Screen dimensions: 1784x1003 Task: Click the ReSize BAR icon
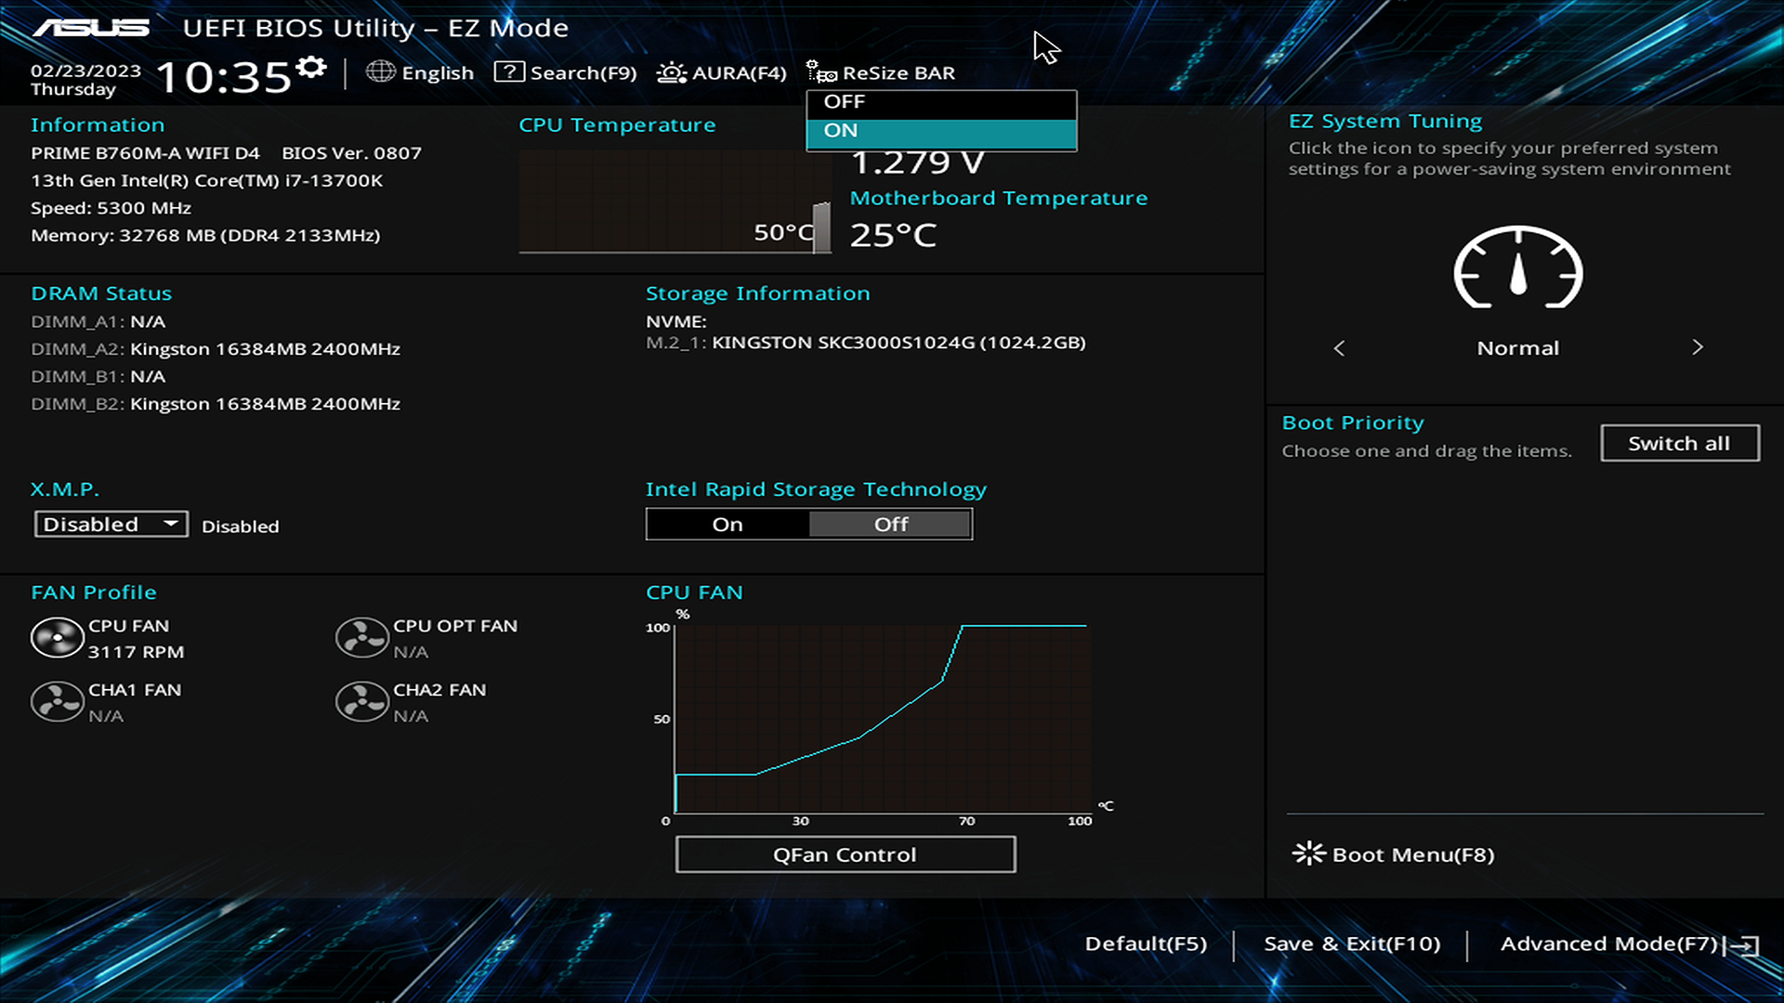point(820,72)
